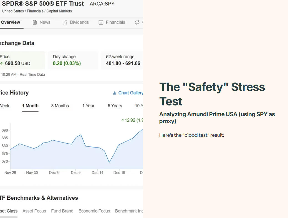288x218 pixels.
Task: Click the Analyzing Amundi Prime USA subtitle
Action: tap(217, 118)
